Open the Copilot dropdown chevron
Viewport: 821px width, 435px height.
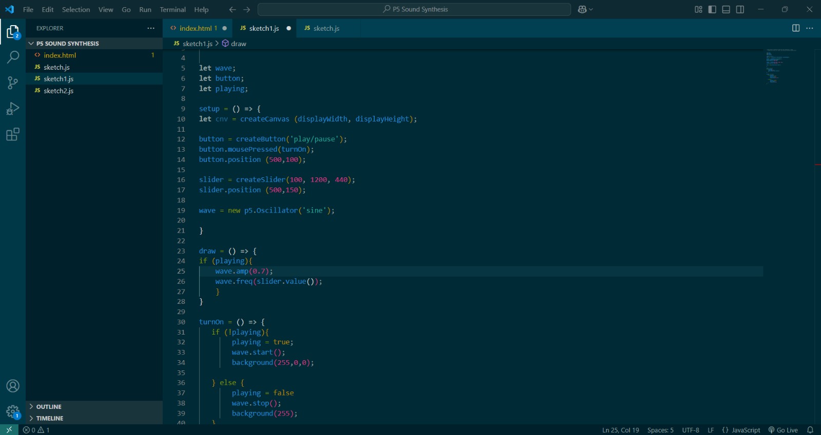[591, 9]
